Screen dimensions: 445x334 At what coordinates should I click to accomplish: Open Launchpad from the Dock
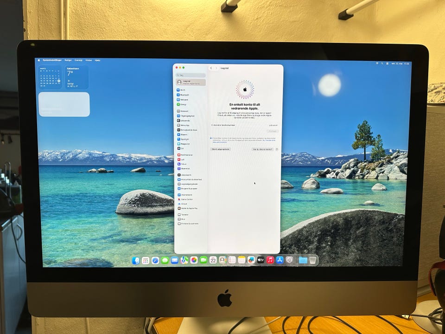tap(146, 260)
